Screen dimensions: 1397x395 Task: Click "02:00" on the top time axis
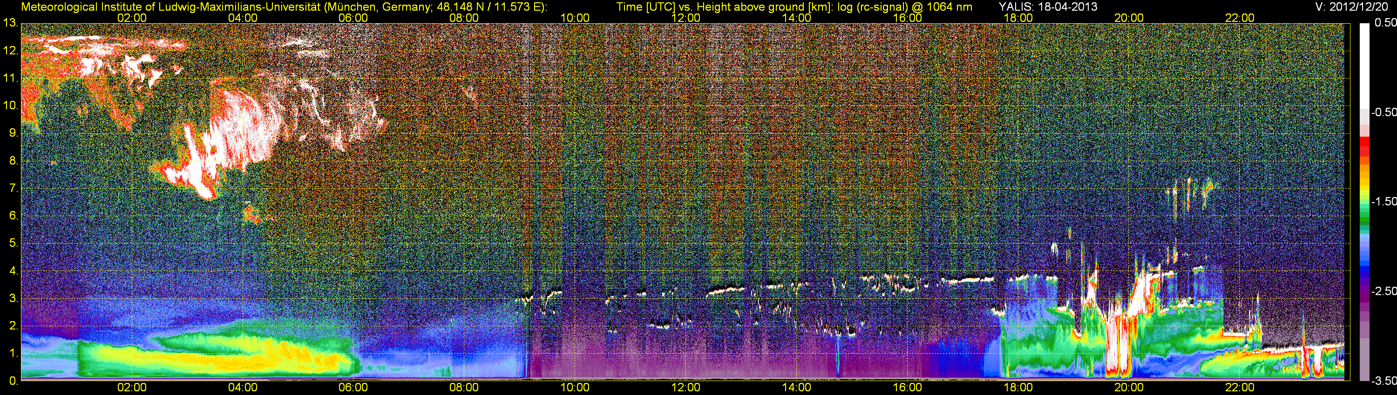(x=132, y=18)
